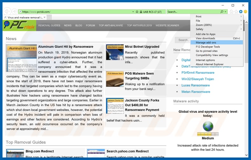251x160 pixels.
Task: Open Internet options
Action: click(217, 60)
